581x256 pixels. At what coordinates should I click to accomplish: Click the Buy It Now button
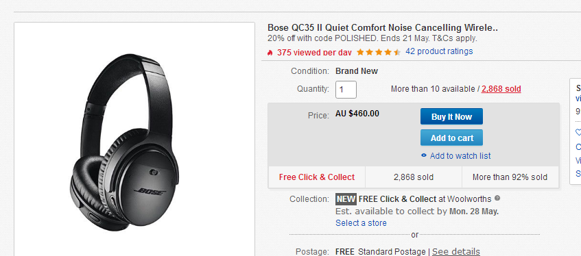[451, 116]
